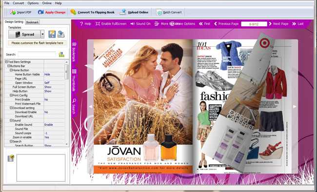This screenshot has height=192, width=317.
Task: Click the Apply Change icon
Action: click(40, 12)
